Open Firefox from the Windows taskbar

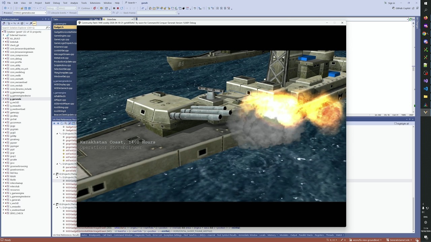point(426,18)
